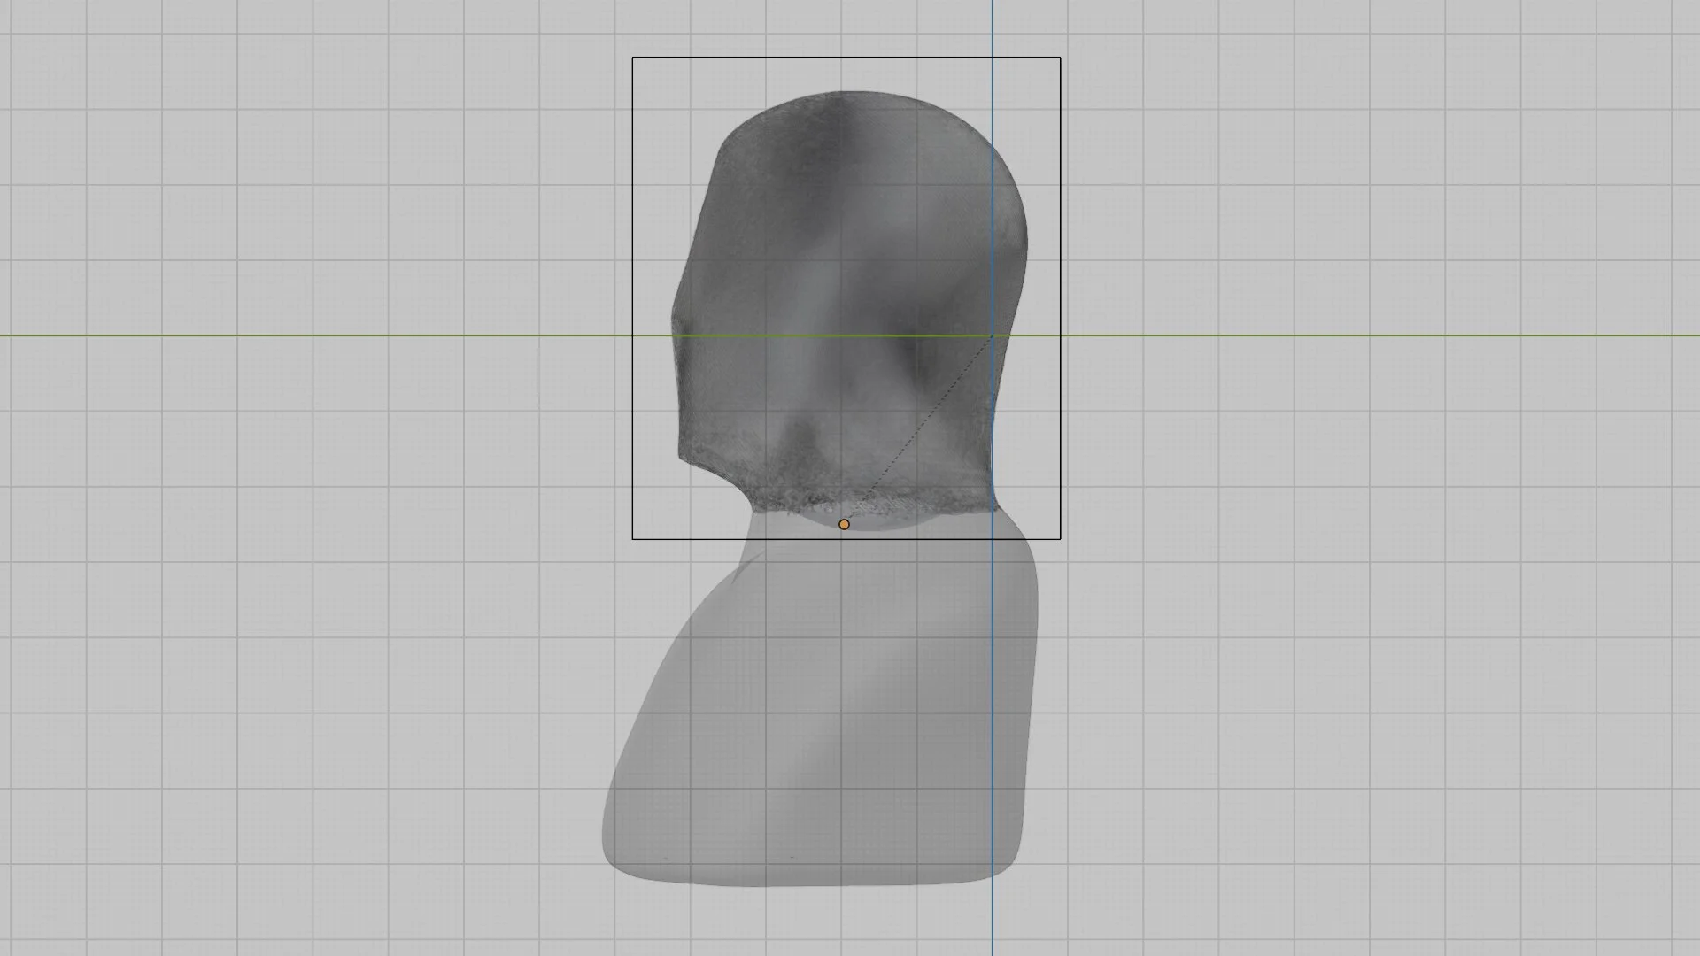This screenshot has width=1700, height=956.
Task: Click the left edge of bounding rectangle
Action: 632,221
